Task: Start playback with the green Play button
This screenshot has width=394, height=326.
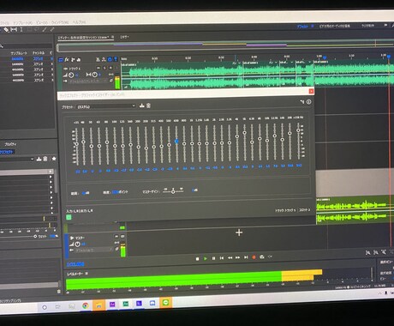Action: [x=206, y=258]
